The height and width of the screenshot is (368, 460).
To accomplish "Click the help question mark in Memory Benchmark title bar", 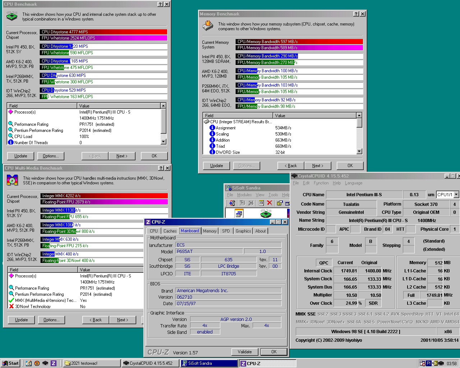I will click(356, 14).
